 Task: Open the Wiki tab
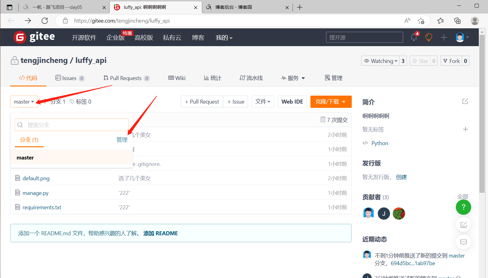[177, 78]
